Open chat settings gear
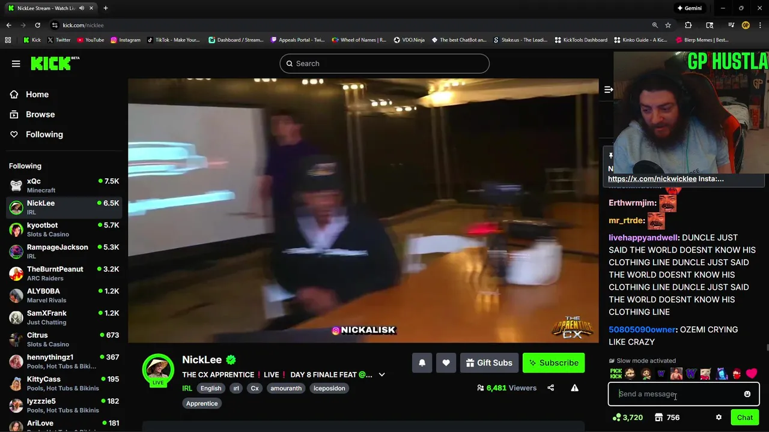Screen dimensions: 769x432 [719, 418]
